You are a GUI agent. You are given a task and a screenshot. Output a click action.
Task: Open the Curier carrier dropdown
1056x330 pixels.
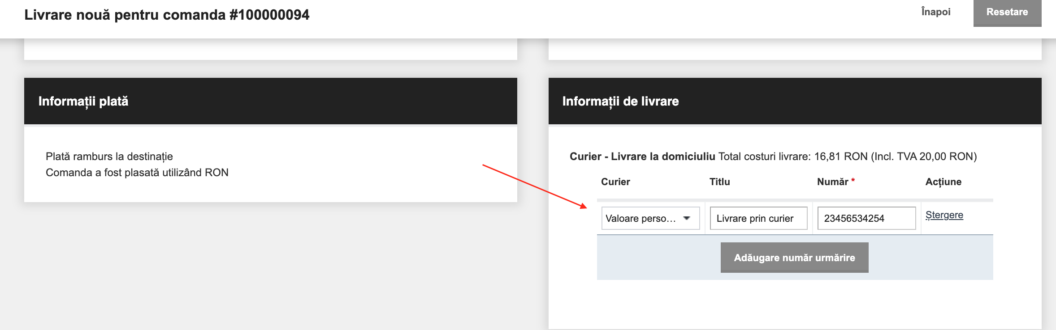pos(650,218)
